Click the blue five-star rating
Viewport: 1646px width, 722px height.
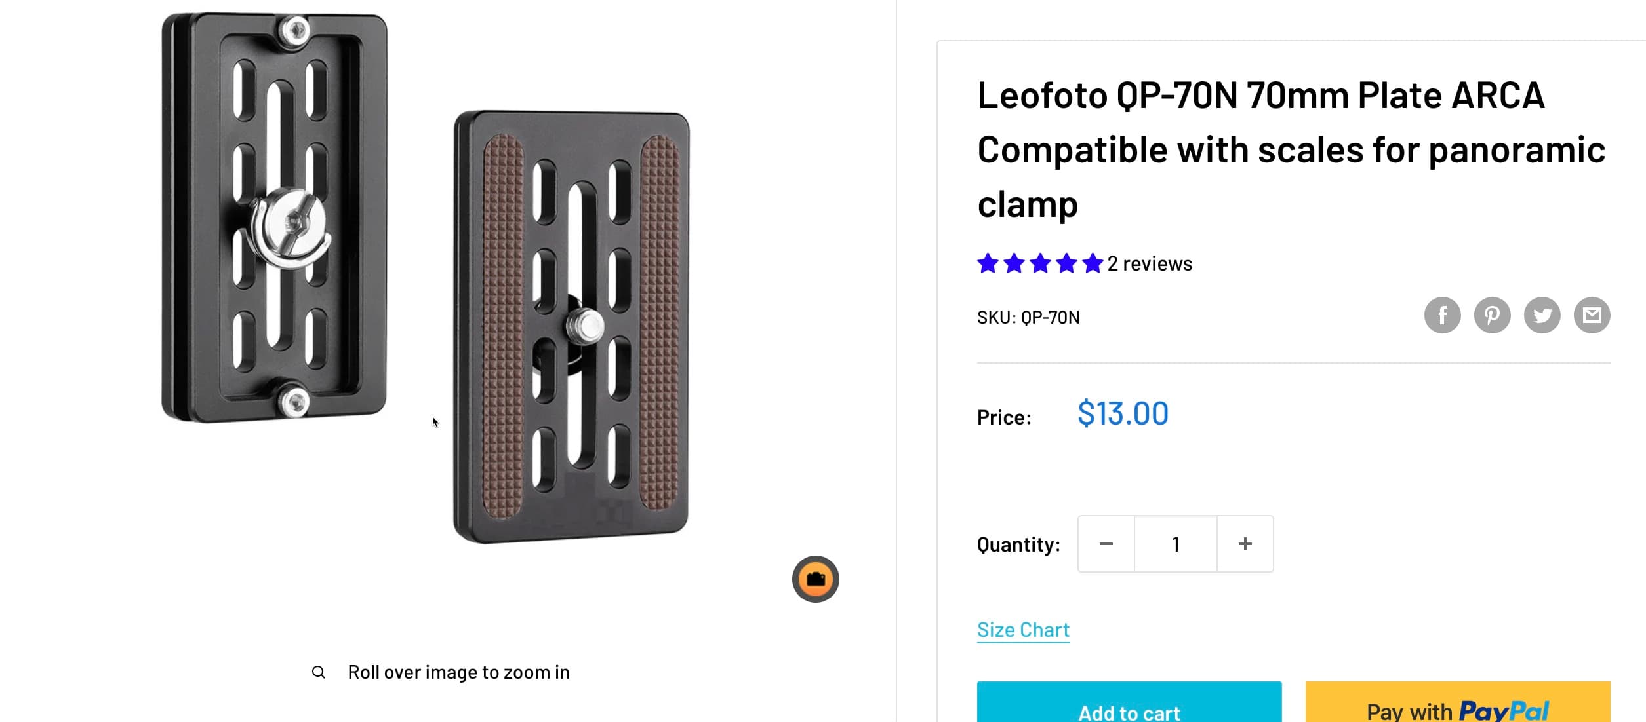tap(1039, 263)
